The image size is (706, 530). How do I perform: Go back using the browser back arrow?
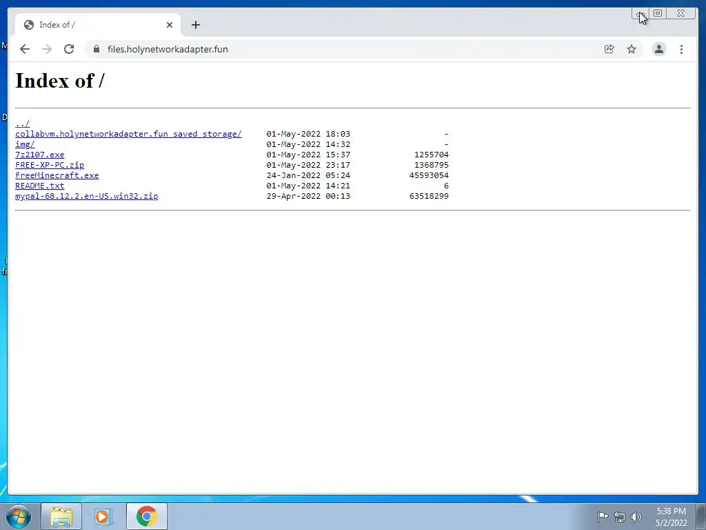(x=25, y=49)
